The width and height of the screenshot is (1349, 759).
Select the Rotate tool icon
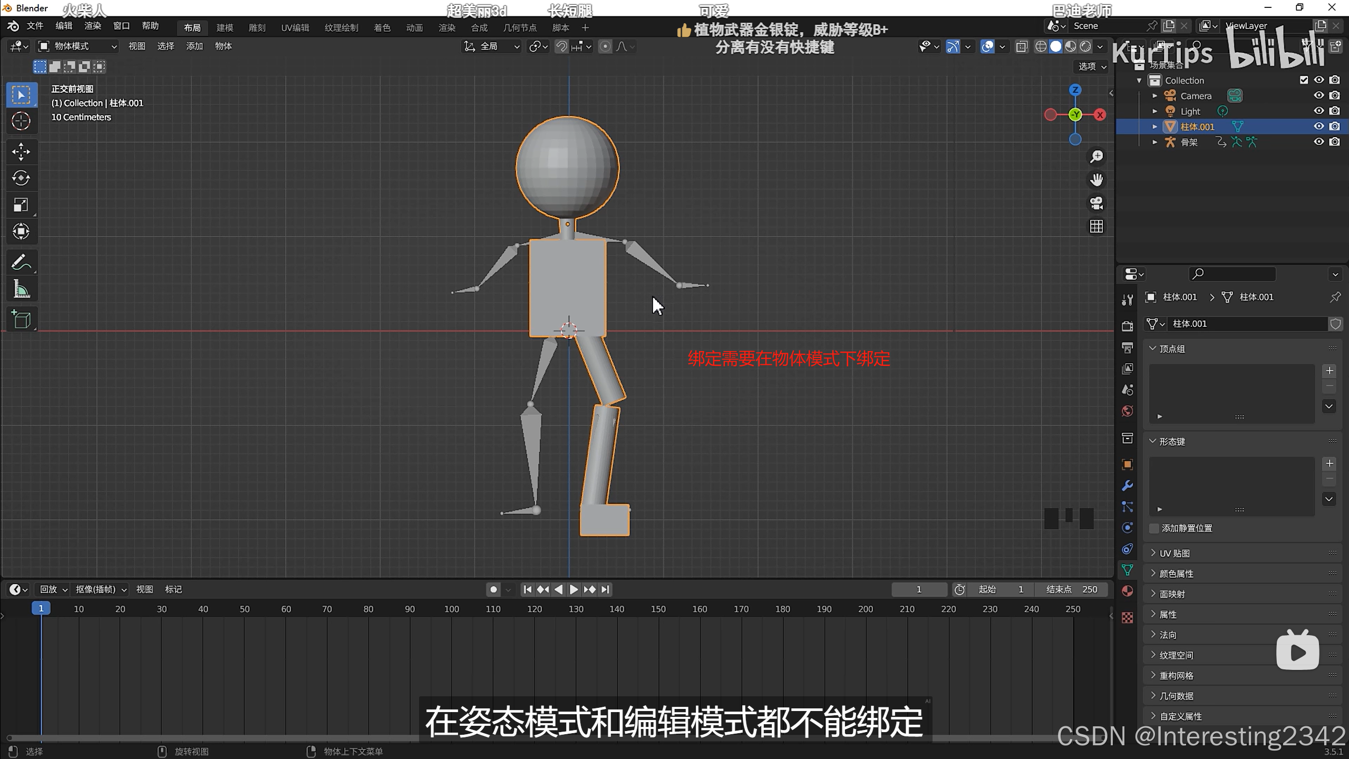[x=21, y=178]
